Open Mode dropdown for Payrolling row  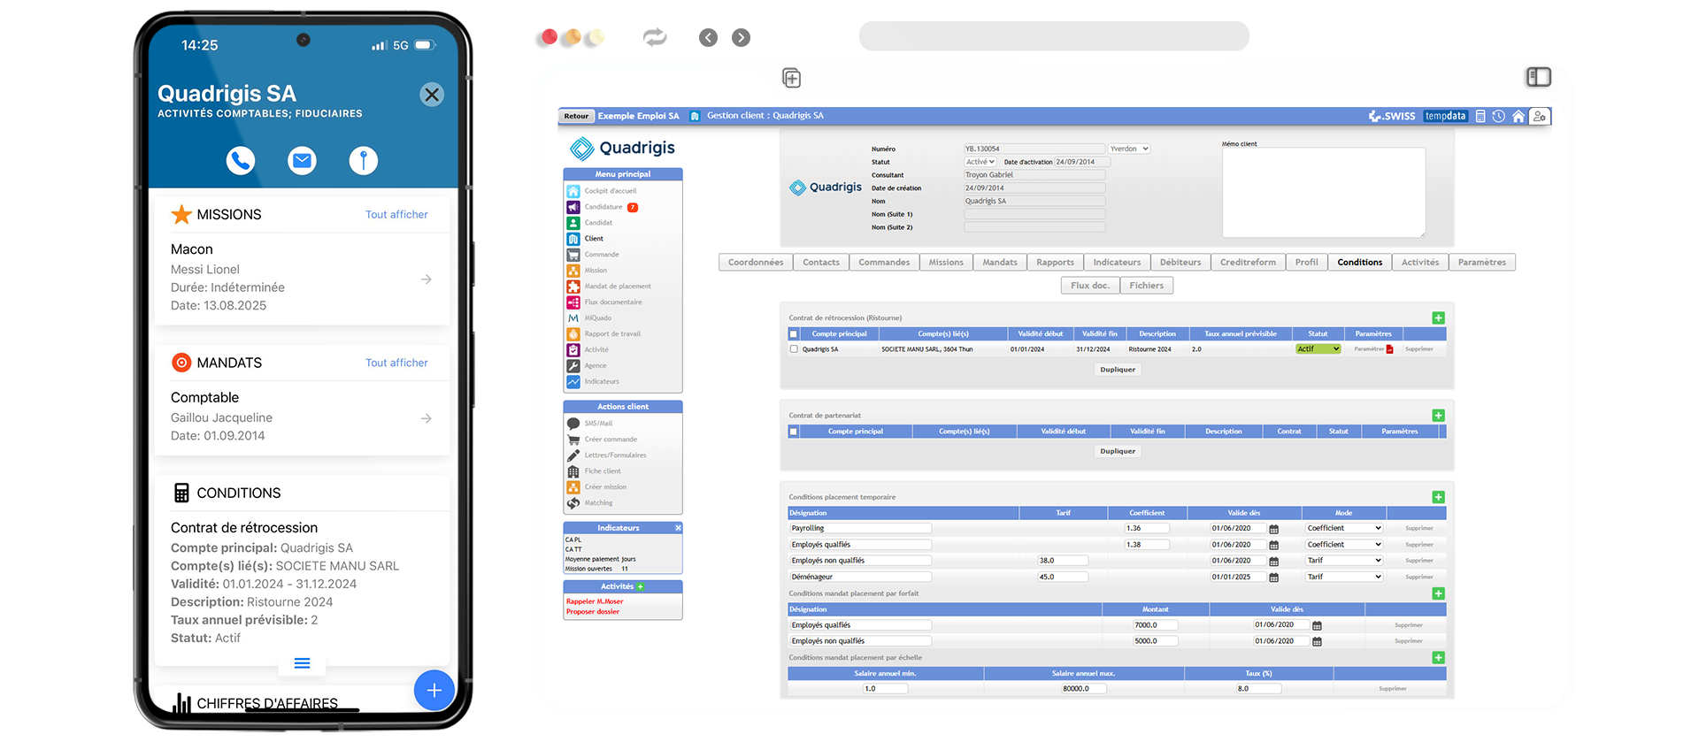point(1343,529)
